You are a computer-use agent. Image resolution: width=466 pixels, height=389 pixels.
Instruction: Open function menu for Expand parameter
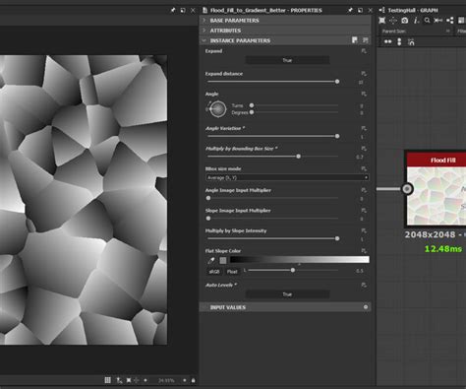pyautogui.click(x=364, y=51)
